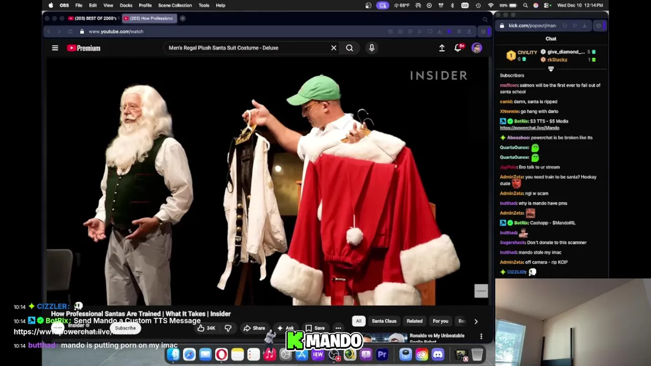The width and height of the screenshot is (651, 366).
Task: Select the All filter chip
Action: coord(359,321)
